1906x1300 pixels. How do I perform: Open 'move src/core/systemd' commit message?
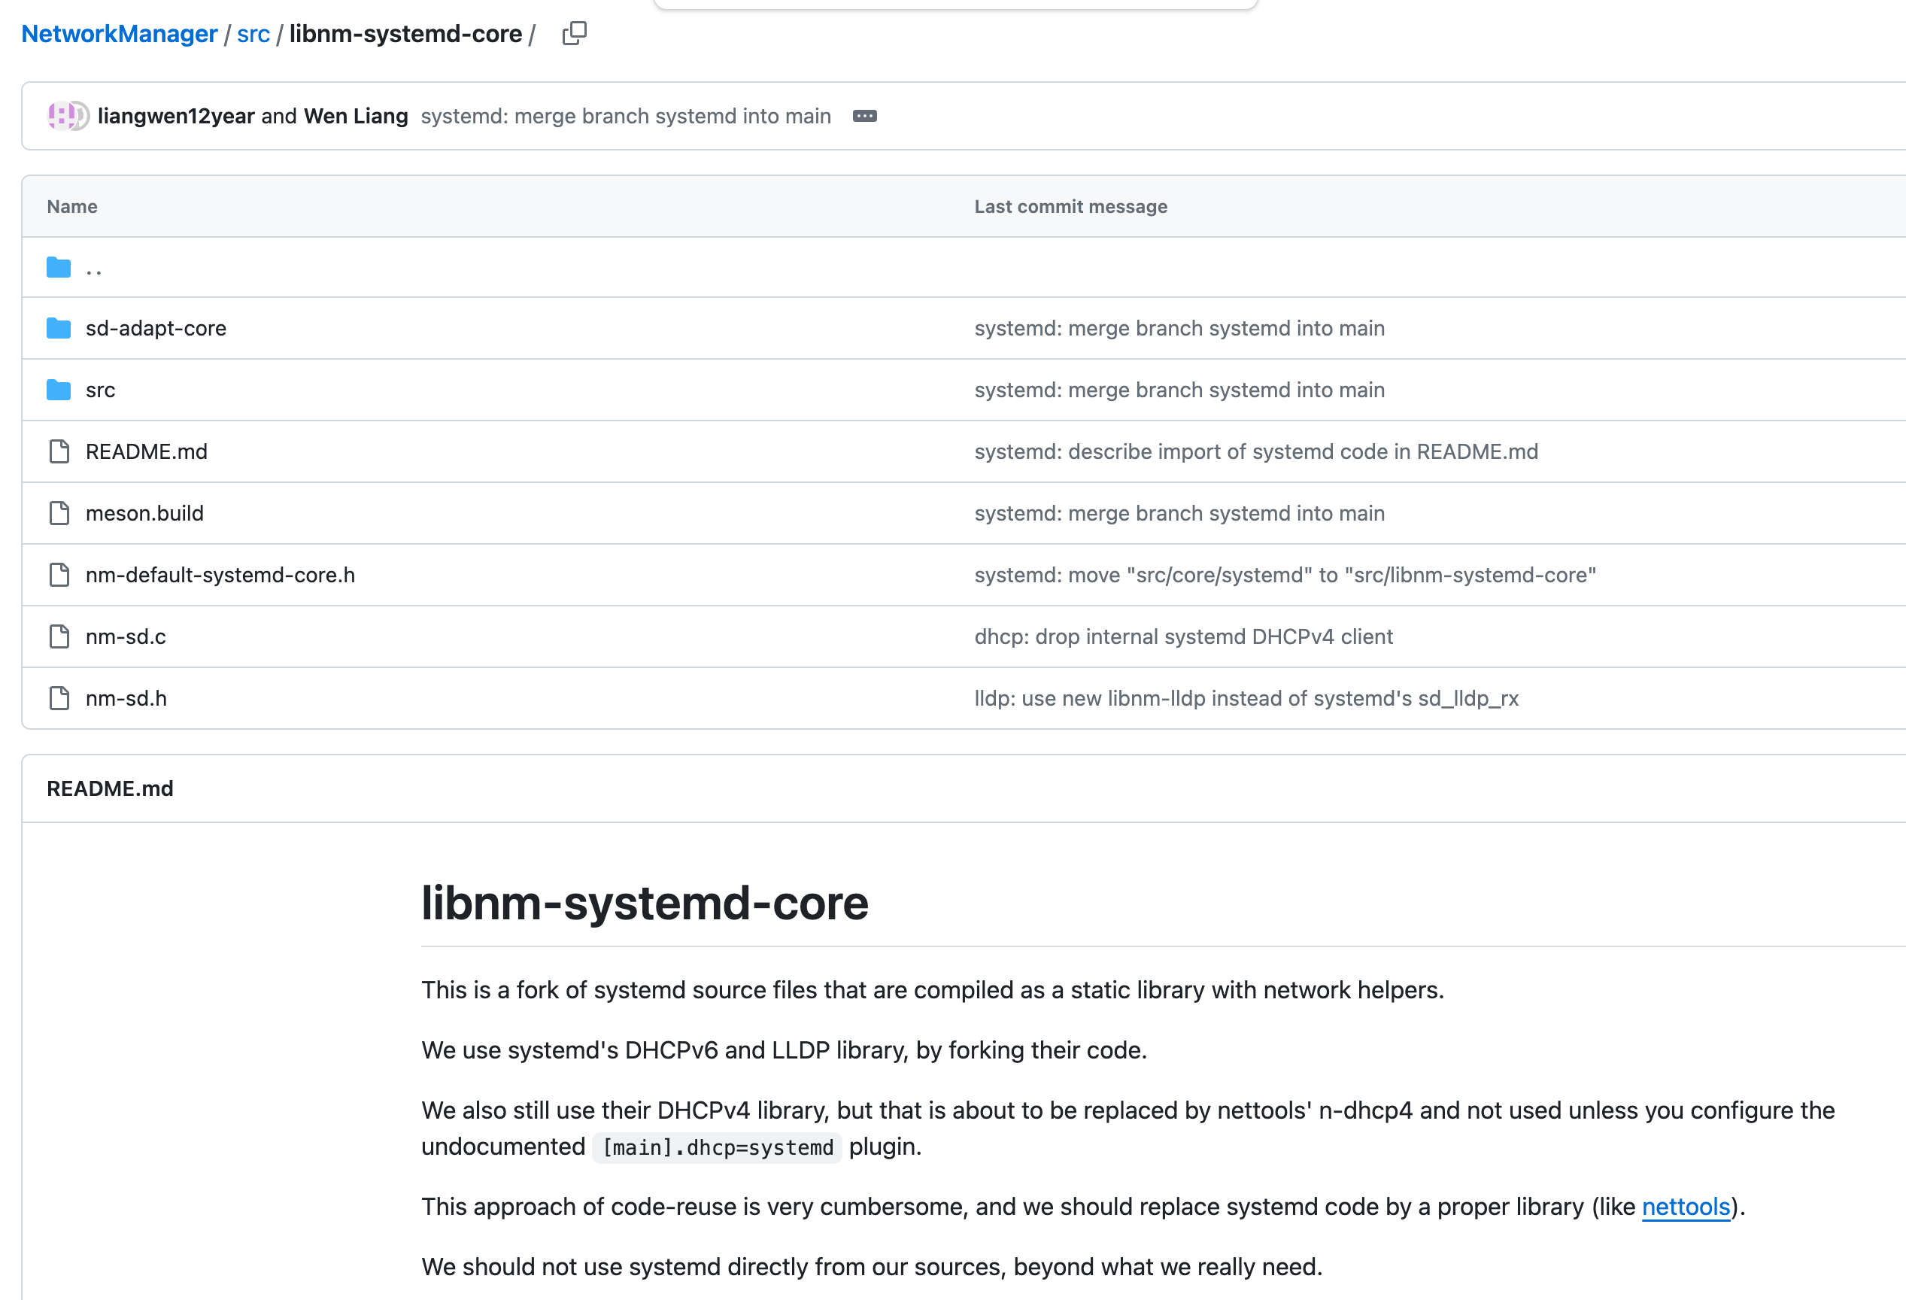(1285, 575)
